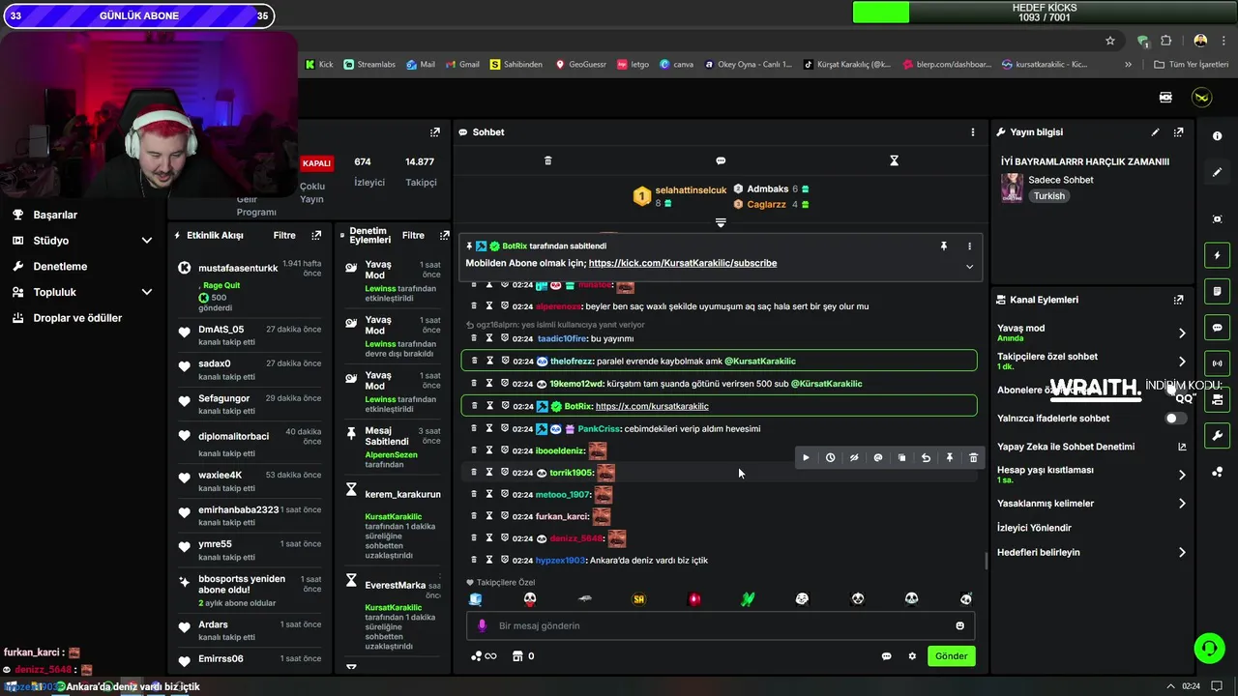Click the mention @ icon in message toolbar
The width and height of the screenshot is (1238, 696).
tap(878, 458)
